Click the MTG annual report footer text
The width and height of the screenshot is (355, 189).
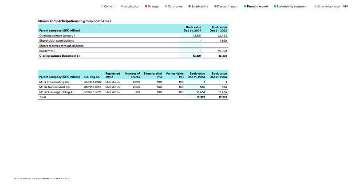42,178
